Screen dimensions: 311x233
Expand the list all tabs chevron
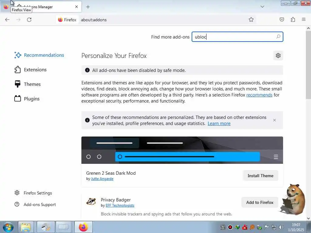point(262,7)
